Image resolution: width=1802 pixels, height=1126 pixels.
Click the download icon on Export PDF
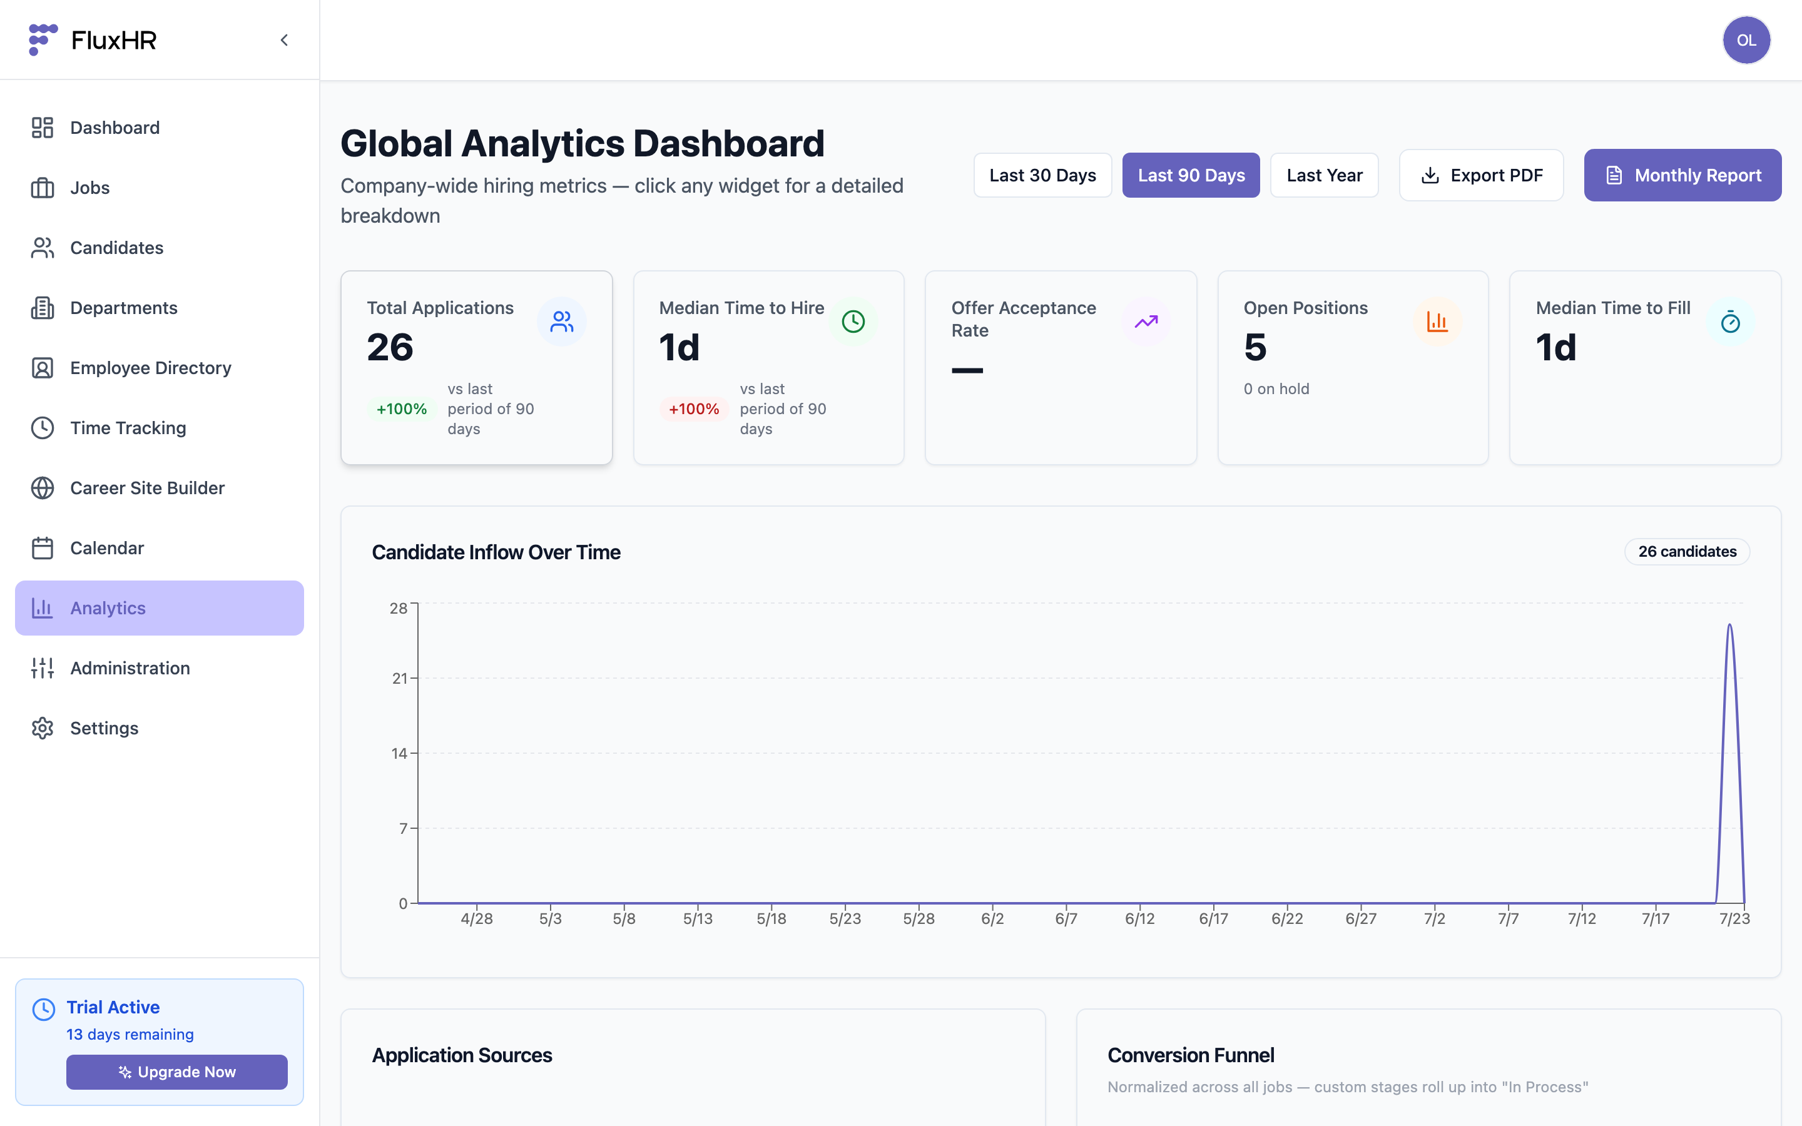pyautogui.click(x=1430, y=175)
